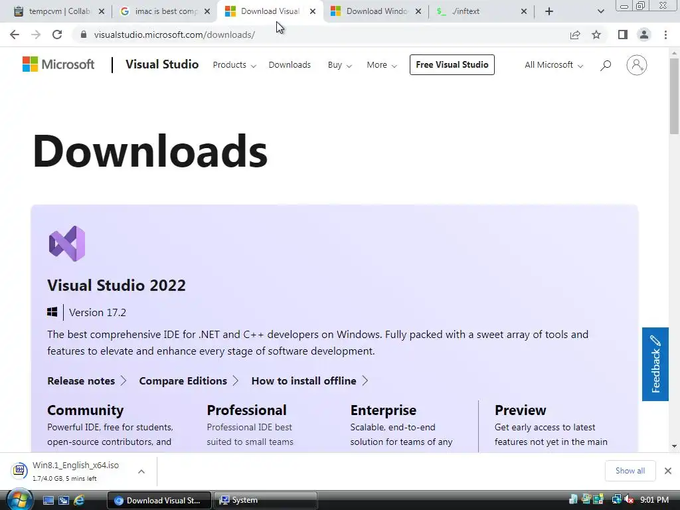The height and width of the screenshot is (510, 680).
Task: Switch to the imac is best comp tab
Action: click(x=165, y=11)
